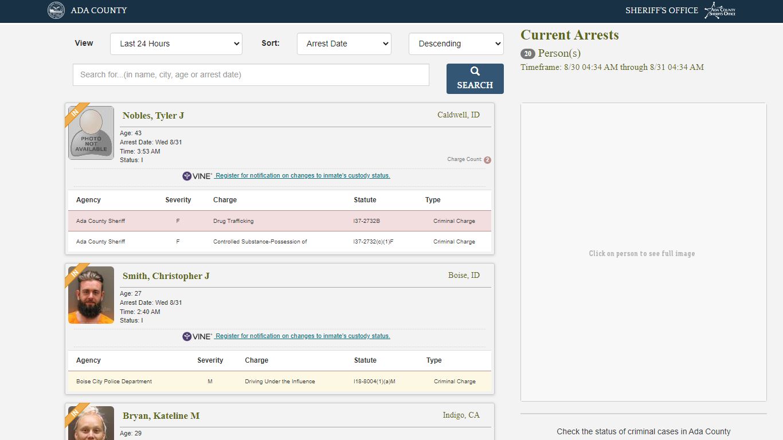783x440 pixels.
Task: Select the Controlled Substance-Possession charge row
Action: [x=280, y=242]
